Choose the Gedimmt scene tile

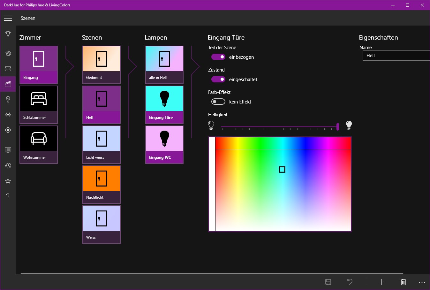(x=102, y=65)
